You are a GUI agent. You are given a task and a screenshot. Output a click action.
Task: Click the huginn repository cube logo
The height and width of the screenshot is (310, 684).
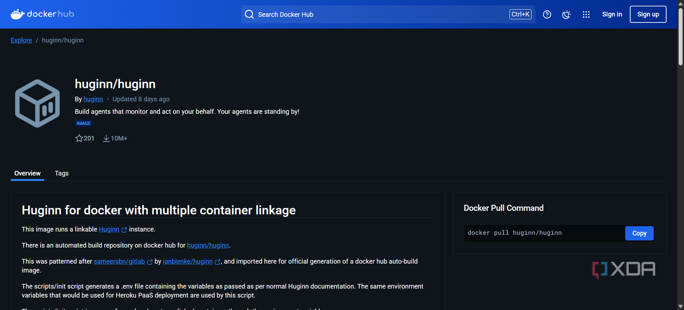pyautogui.click(x=37, y=103)
